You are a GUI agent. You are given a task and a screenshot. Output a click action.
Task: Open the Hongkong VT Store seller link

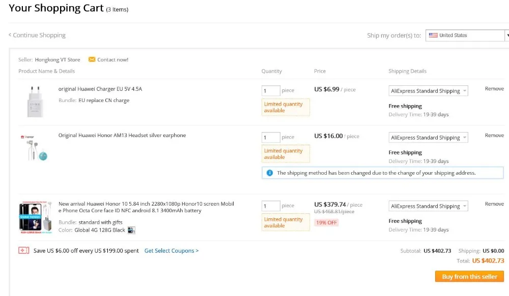click(58, 60)
